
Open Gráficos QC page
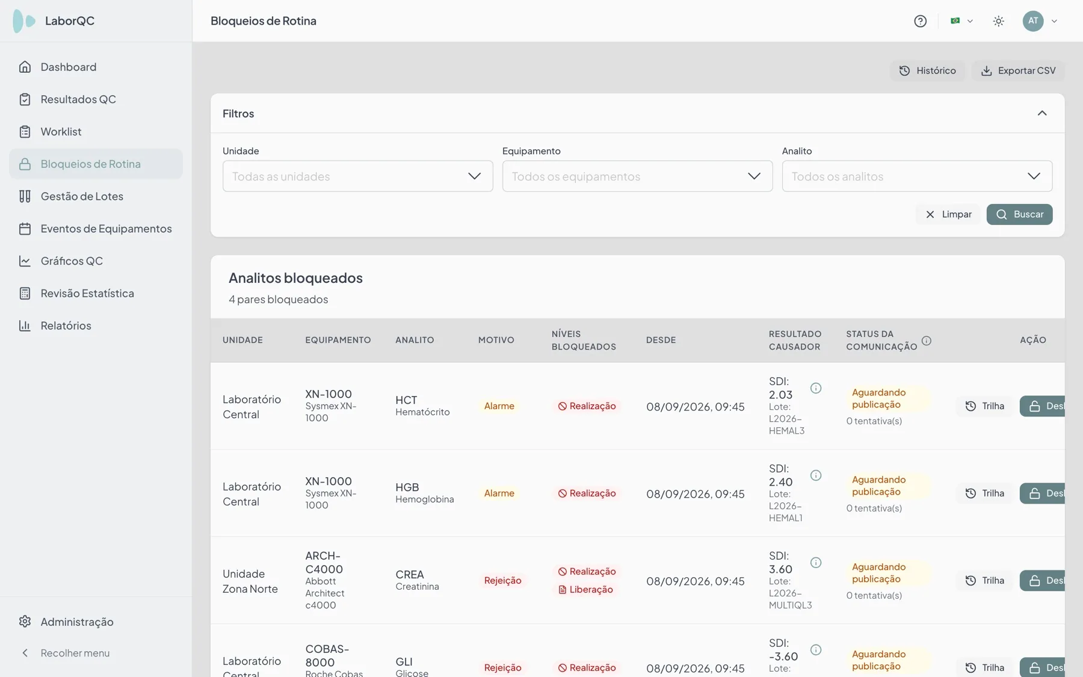pos(96,261)
